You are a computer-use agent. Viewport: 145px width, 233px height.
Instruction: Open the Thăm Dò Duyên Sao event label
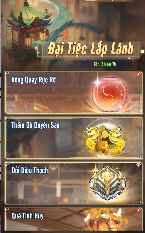click(35, 125)
